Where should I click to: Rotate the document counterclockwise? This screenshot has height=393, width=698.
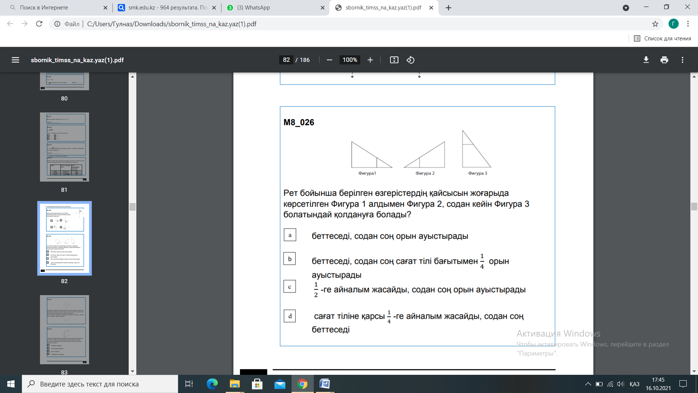pyautogui.click(x=410, y=60)
